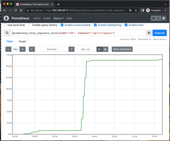Click the Prometheus brand title link
This screenshot has height=141, width=170.
20,18
